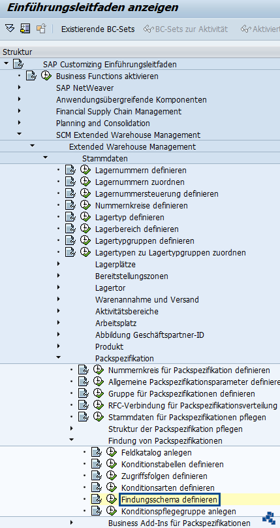Select Konditionstabellen definieren text
The width and height of the screenshot is (280, 528).
click(x=172, y=465)
